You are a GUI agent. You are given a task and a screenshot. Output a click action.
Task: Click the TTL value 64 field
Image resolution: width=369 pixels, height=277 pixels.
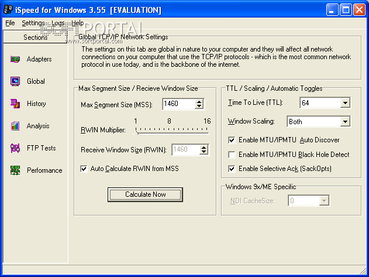320,103
